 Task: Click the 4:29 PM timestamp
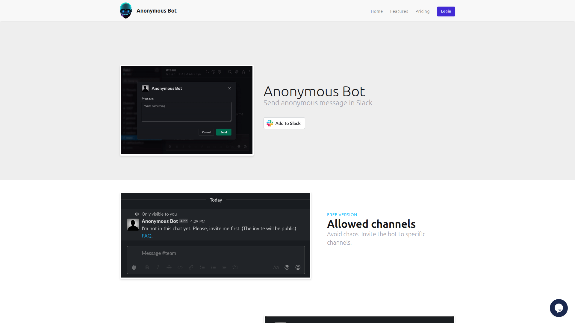click(198, 221)
